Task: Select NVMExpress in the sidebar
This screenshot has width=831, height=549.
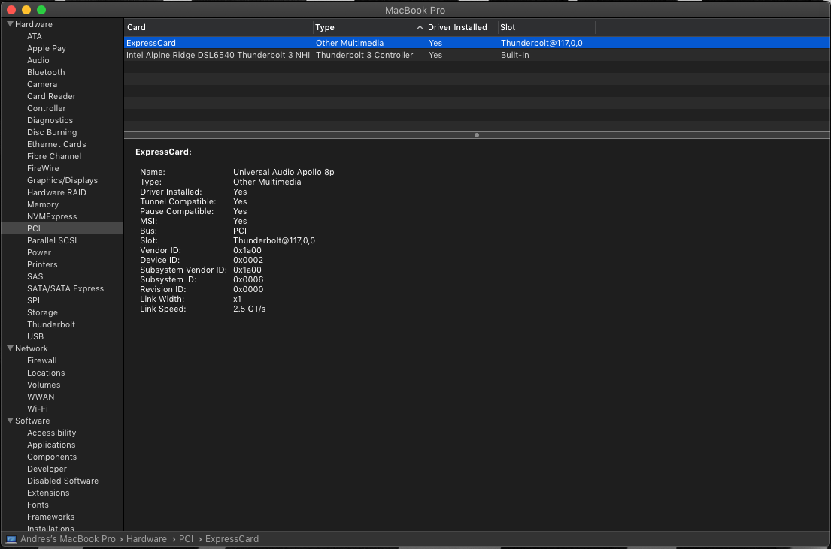Action: [52, 216]
